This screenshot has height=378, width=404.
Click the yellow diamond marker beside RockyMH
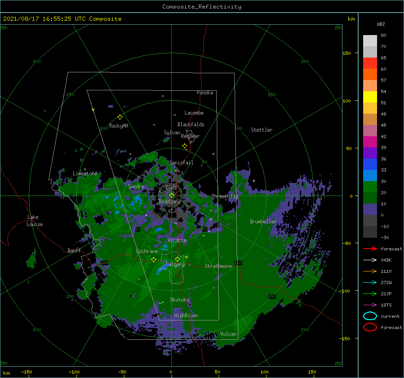coord(120,117)
